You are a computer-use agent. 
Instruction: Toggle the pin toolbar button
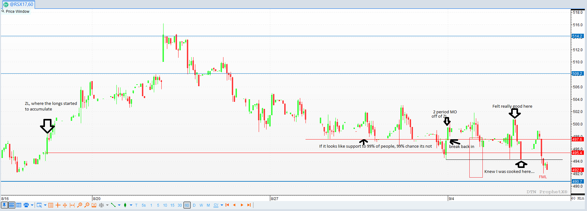pyautogui.click(x=4, y=205)
